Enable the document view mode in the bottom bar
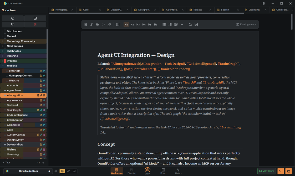The image size is (295, 176). click(x=62, y=171)
